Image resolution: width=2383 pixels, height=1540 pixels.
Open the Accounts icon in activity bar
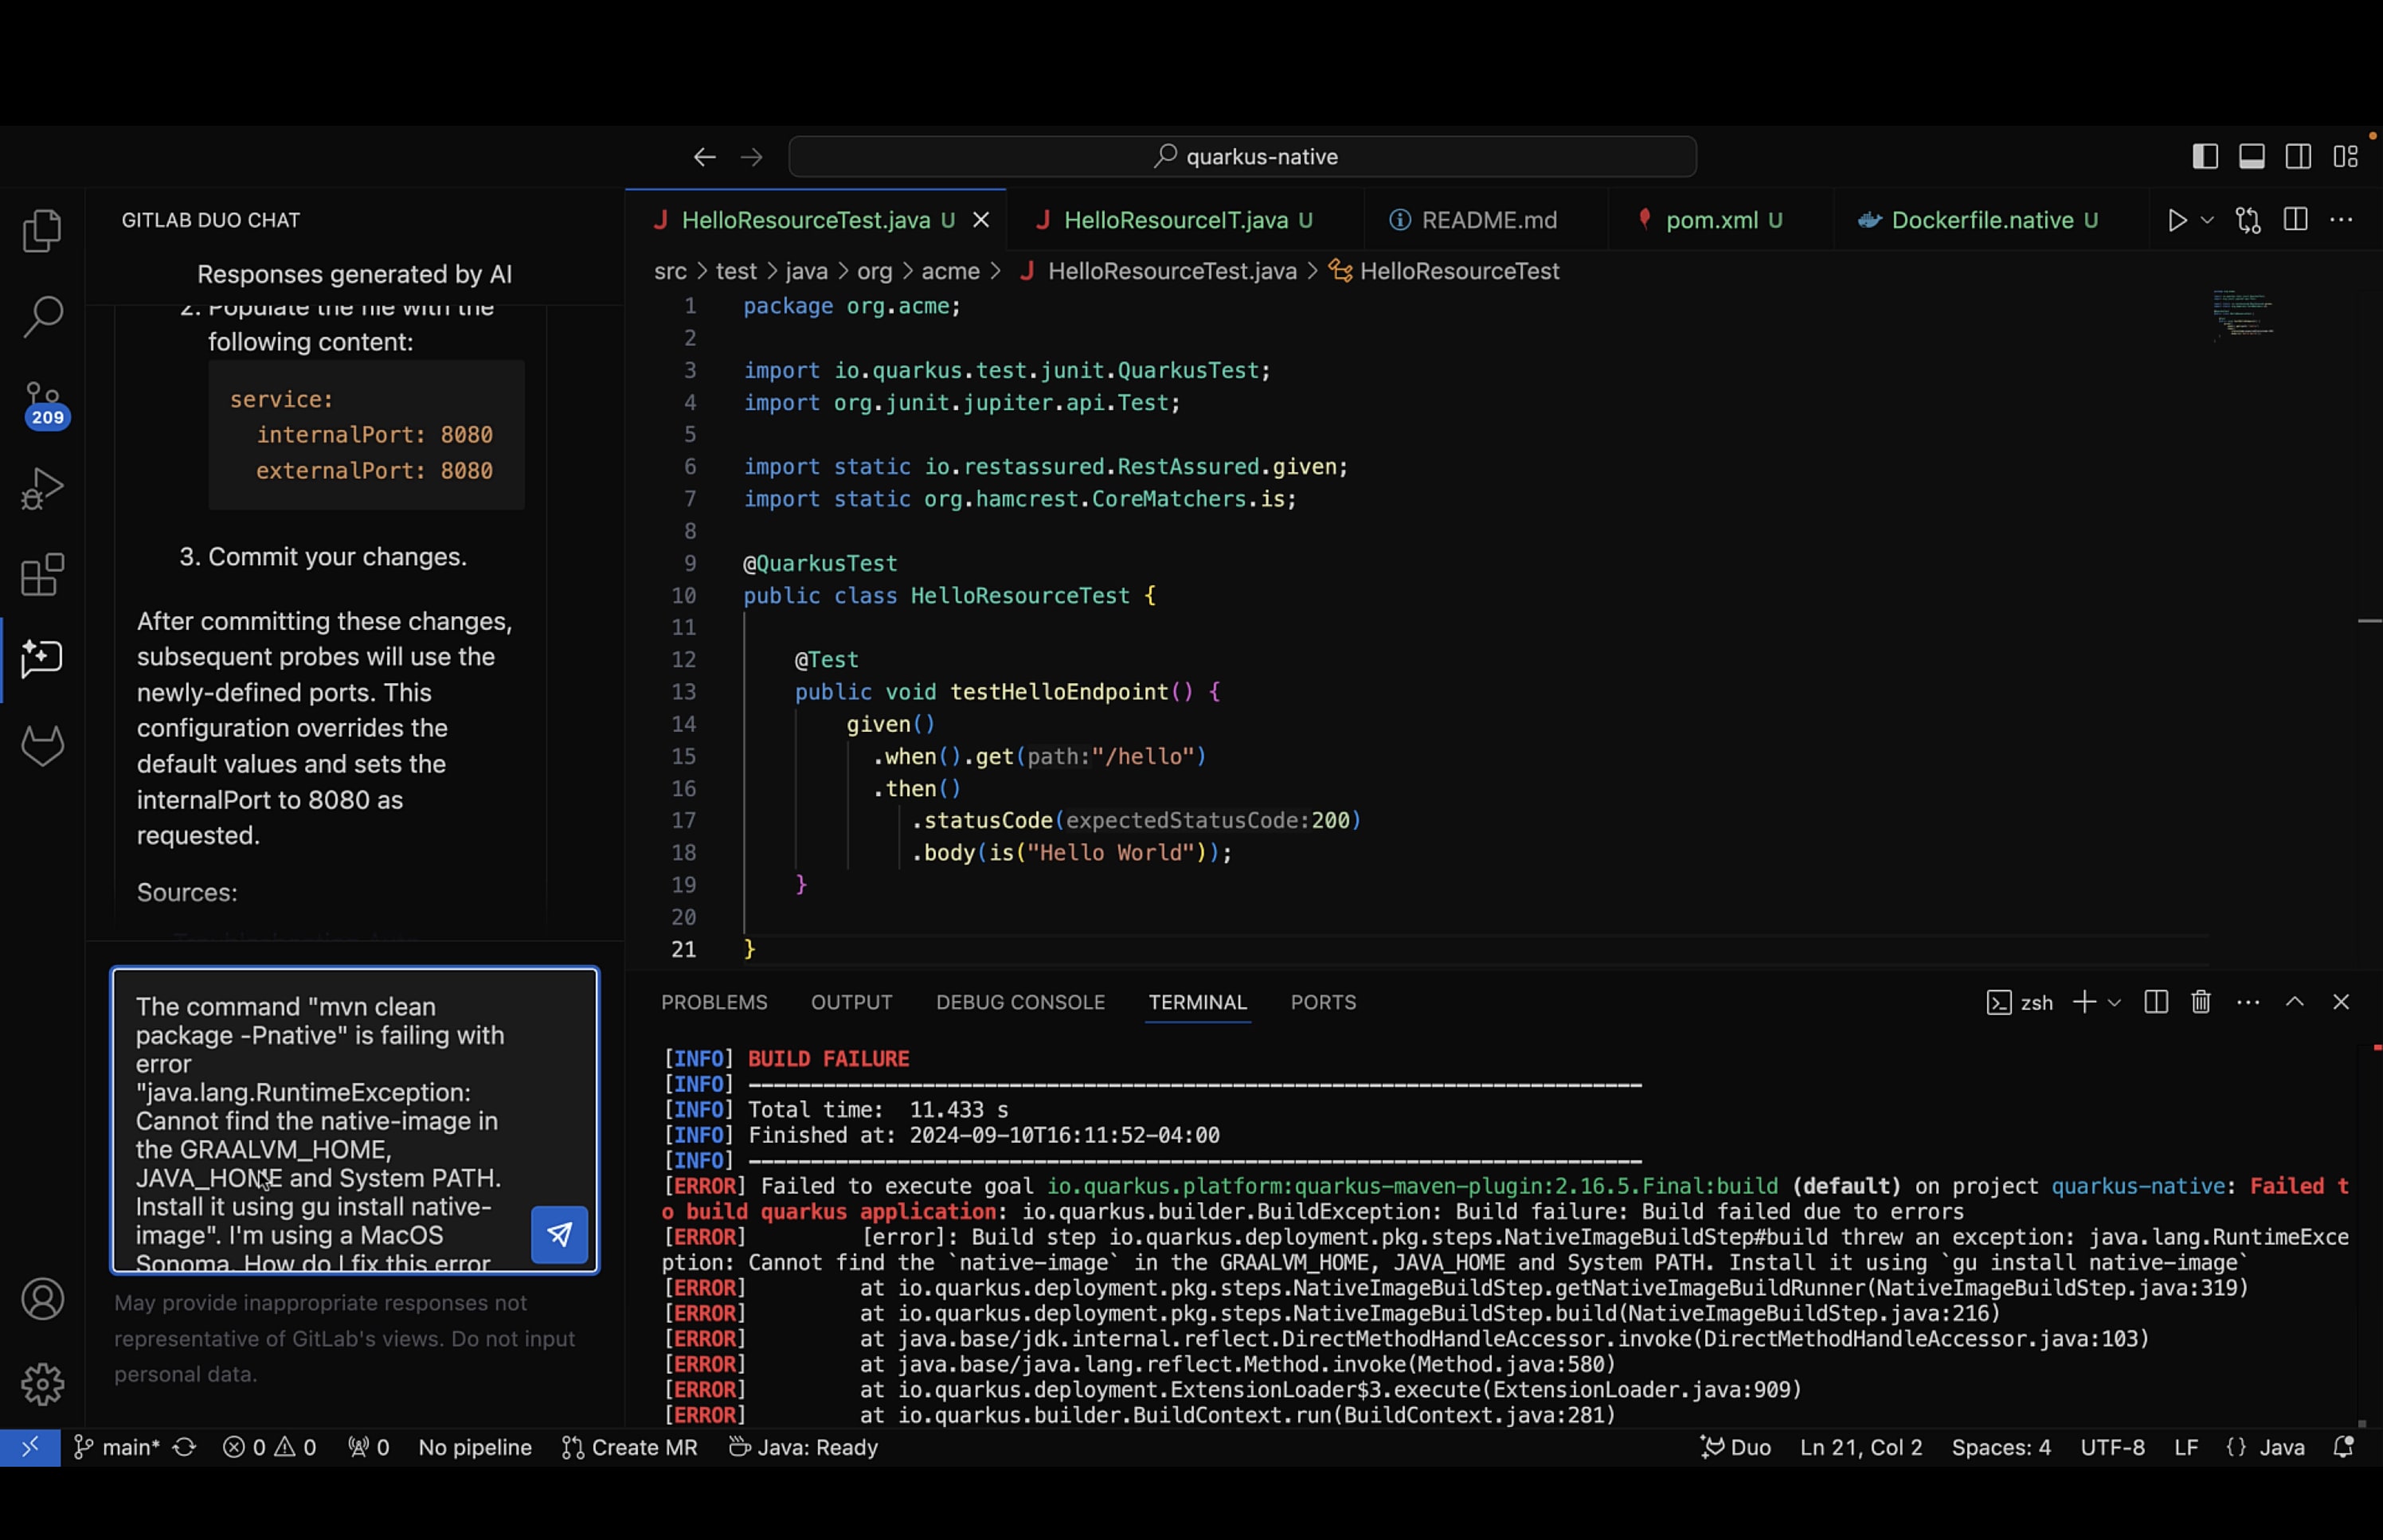click(42, 1298)
